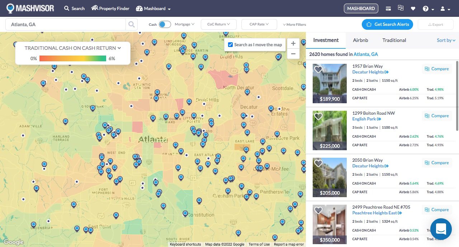Click the account person icon
This screenshot has width=459, height=247.
tap(444, 8)
